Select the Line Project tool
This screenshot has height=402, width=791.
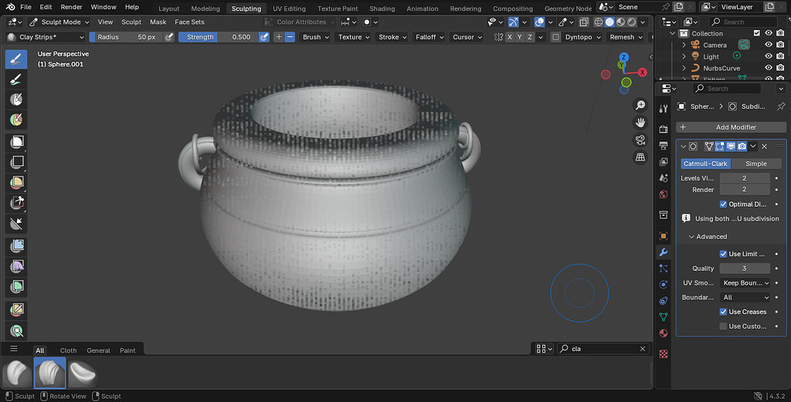pos(16,223)
